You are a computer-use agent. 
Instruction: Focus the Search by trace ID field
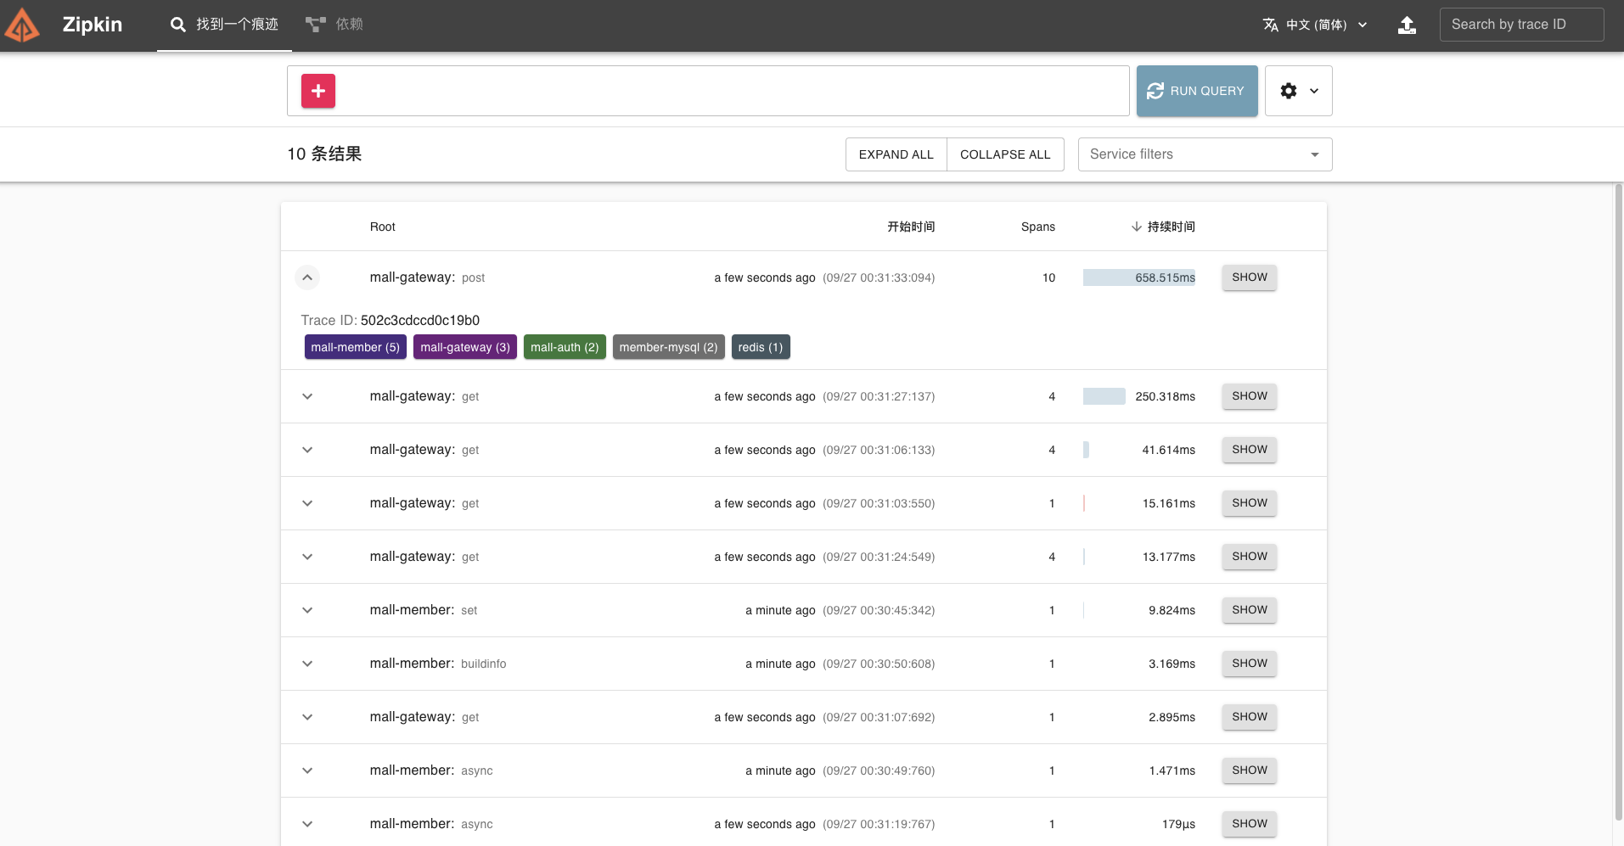pos(1521,25)
